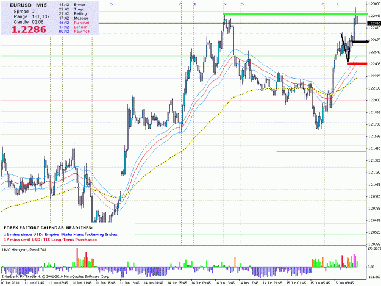
Task: Click the 173.3372 histogram scale value
Action: 374,249
